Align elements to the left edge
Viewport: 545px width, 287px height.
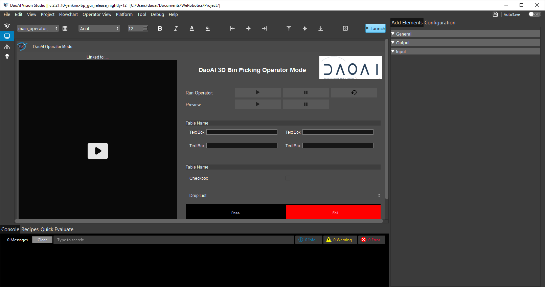(x=232, y=28)
